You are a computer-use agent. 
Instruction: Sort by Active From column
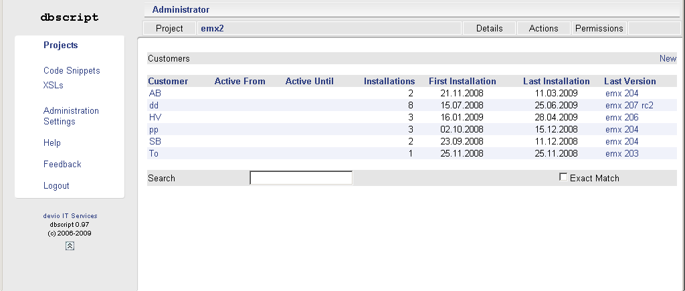tap(240, 81)
